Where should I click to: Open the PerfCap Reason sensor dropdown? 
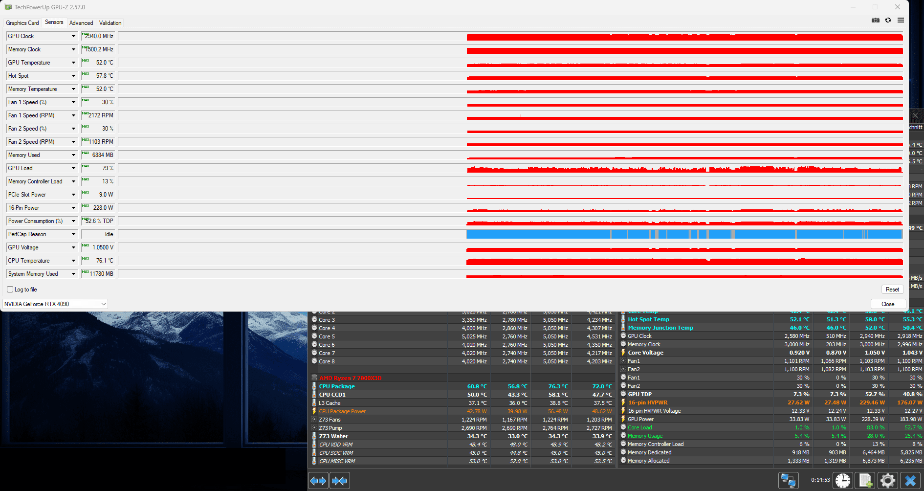(x=73, y=234)
